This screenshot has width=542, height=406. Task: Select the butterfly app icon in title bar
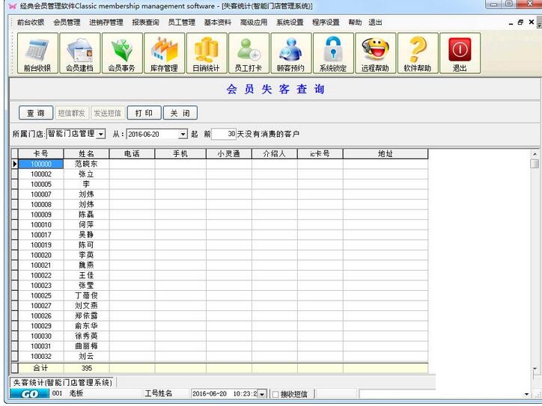13,6
